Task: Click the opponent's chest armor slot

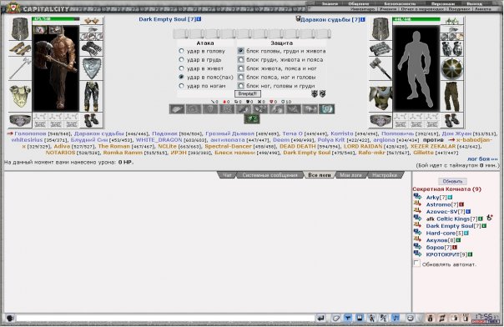Action: (381, 97)
